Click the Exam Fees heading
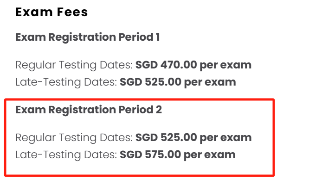The height and width of the screenshot is (179, 322). click(x=52, y=12)
